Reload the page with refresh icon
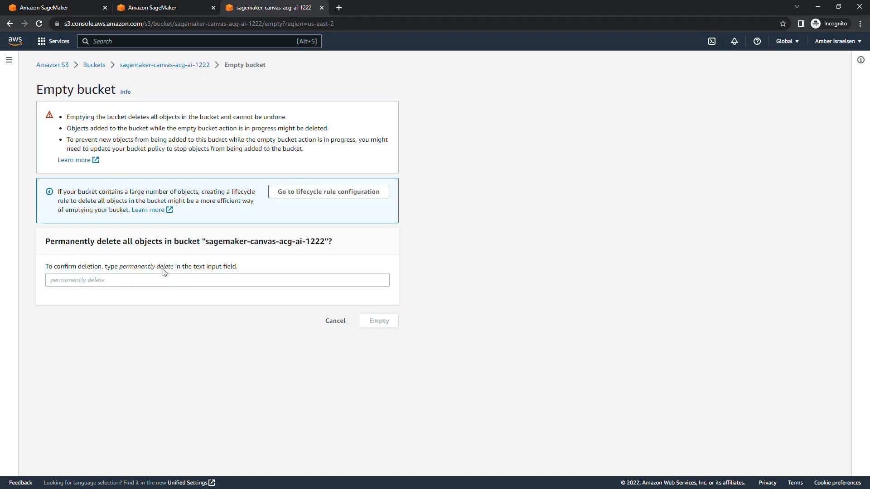 click(39, 24)
